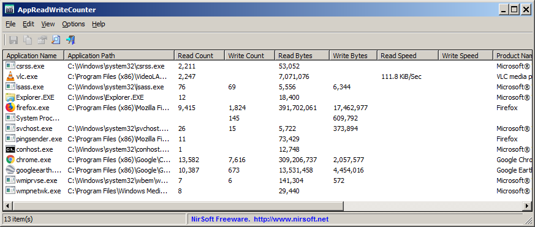This screenshot has width=535, height=227.
Task: Click the System Process row icon
Action: 10,118
